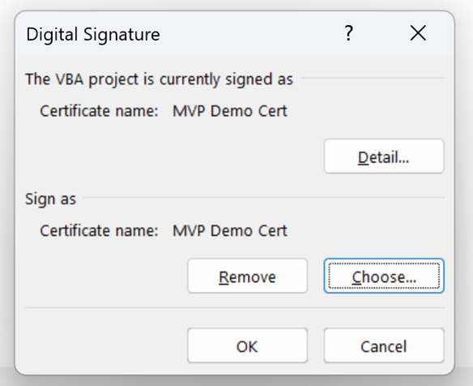Click the Certificate name label under Sign as
Screen dimensions: 473x386
(100, 231)
